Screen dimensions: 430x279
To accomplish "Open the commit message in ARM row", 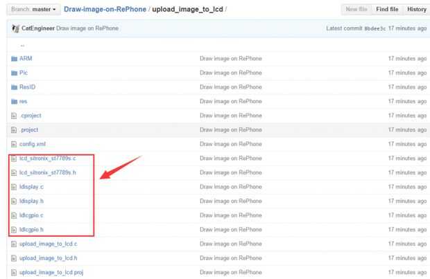I will click(231, 58).
